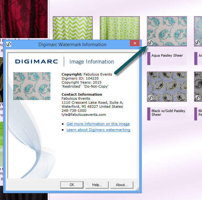Select the Black w/Gold Paisley Sheer thumbnail
Screen dimensions: 202x200
click(167, 86)
